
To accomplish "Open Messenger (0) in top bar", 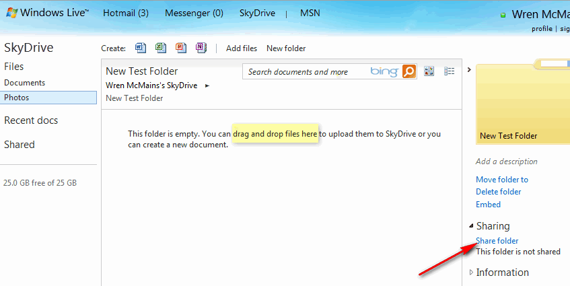I will pyautogui.click(x=194, y=13).
